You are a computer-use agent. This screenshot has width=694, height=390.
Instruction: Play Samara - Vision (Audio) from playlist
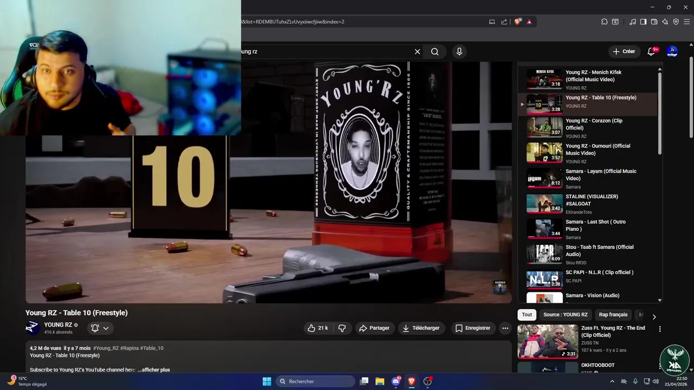pos(588,298)
